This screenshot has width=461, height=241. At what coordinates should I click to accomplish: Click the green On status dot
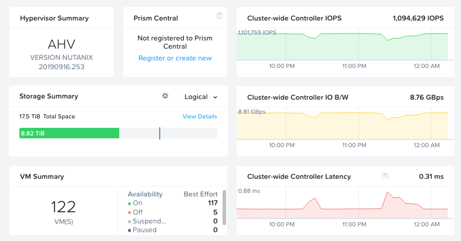coord(130,203)
